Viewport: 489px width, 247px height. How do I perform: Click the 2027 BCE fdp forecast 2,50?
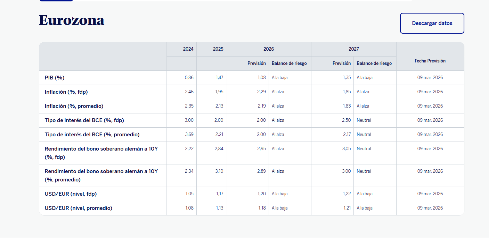[x=347, y=120]
